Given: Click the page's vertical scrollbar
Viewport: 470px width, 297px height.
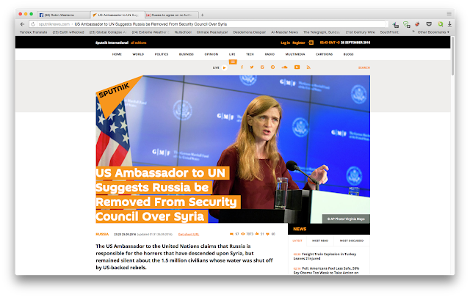Looking at the screenshot, I should pyautogui.click(x=452, y=57).
